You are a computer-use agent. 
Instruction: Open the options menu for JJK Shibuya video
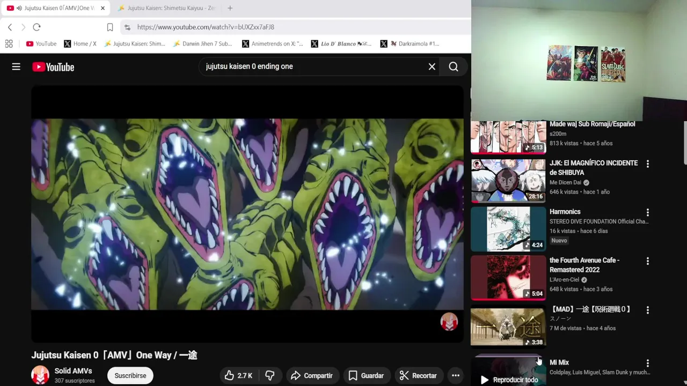(647, 164)
